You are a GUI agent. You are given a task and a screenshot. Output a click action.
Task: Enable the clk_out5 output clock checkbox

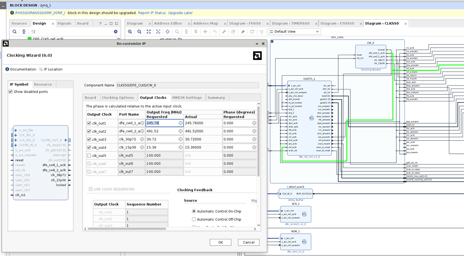tap(89, 156)
